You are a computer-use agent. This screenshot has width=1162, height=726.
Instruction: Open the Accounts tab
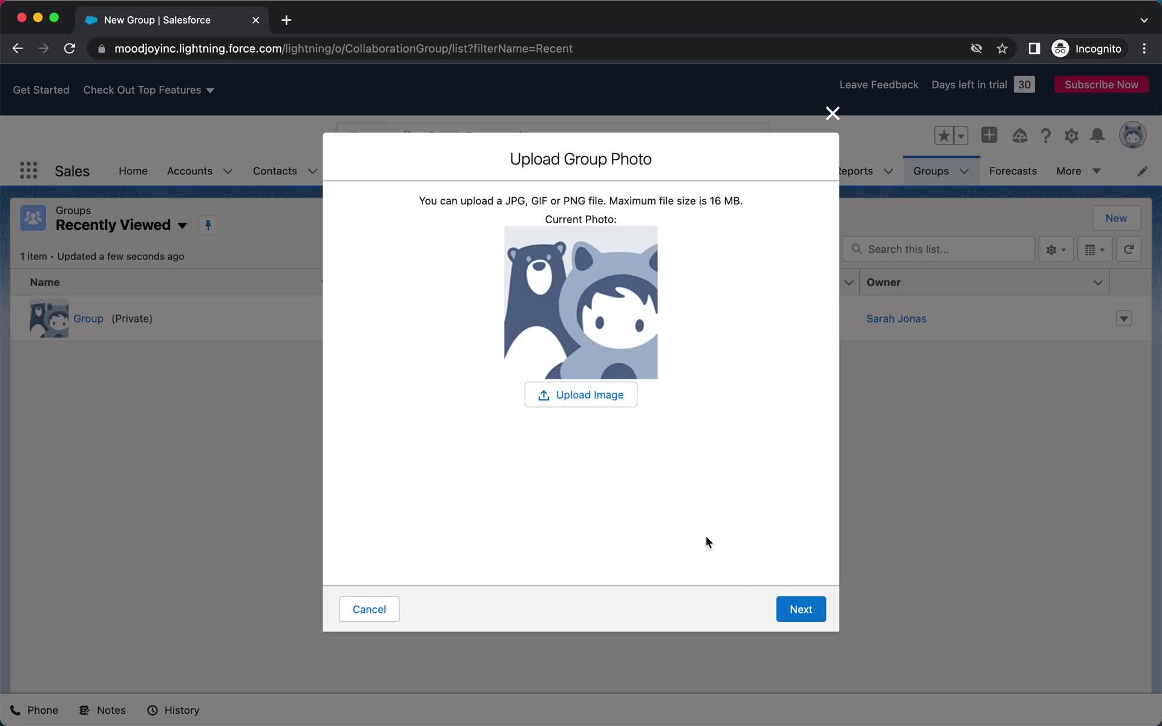pos(189,171)
